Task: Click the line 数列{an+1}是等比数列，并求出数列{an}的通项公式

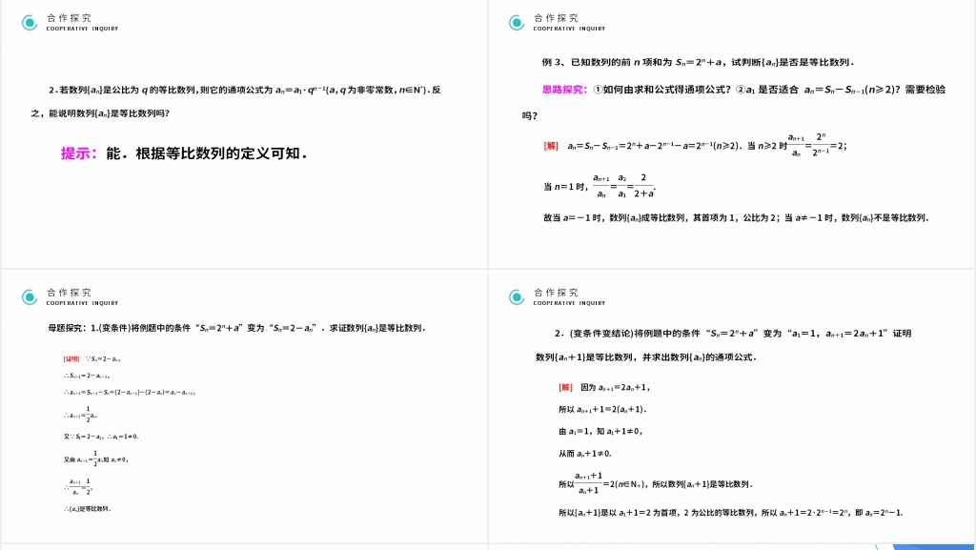Action: coord(646,357)
